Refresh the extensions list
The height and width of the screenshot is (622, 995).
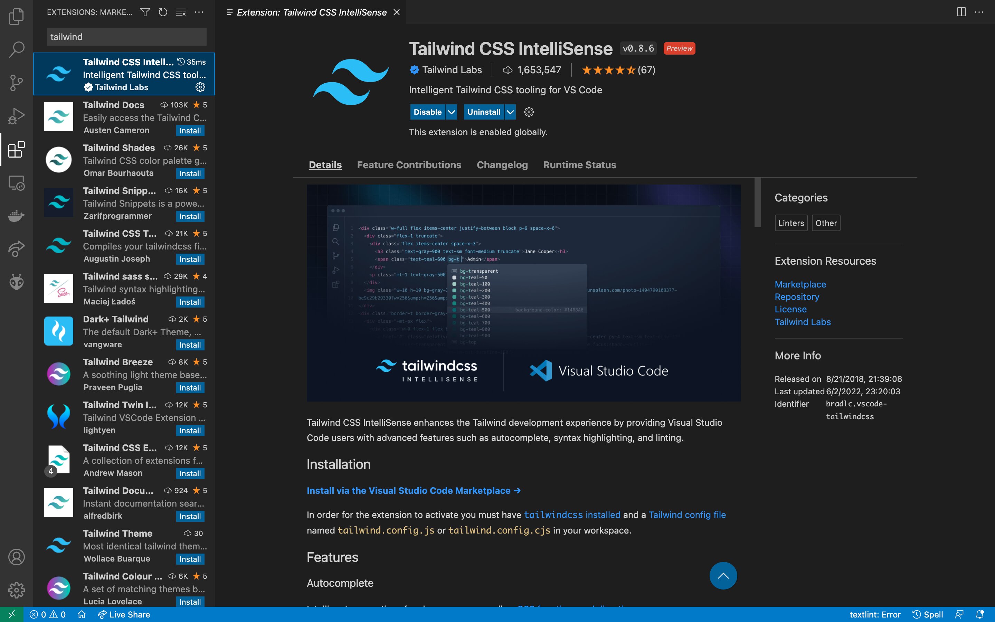click(x=163, y=12)
